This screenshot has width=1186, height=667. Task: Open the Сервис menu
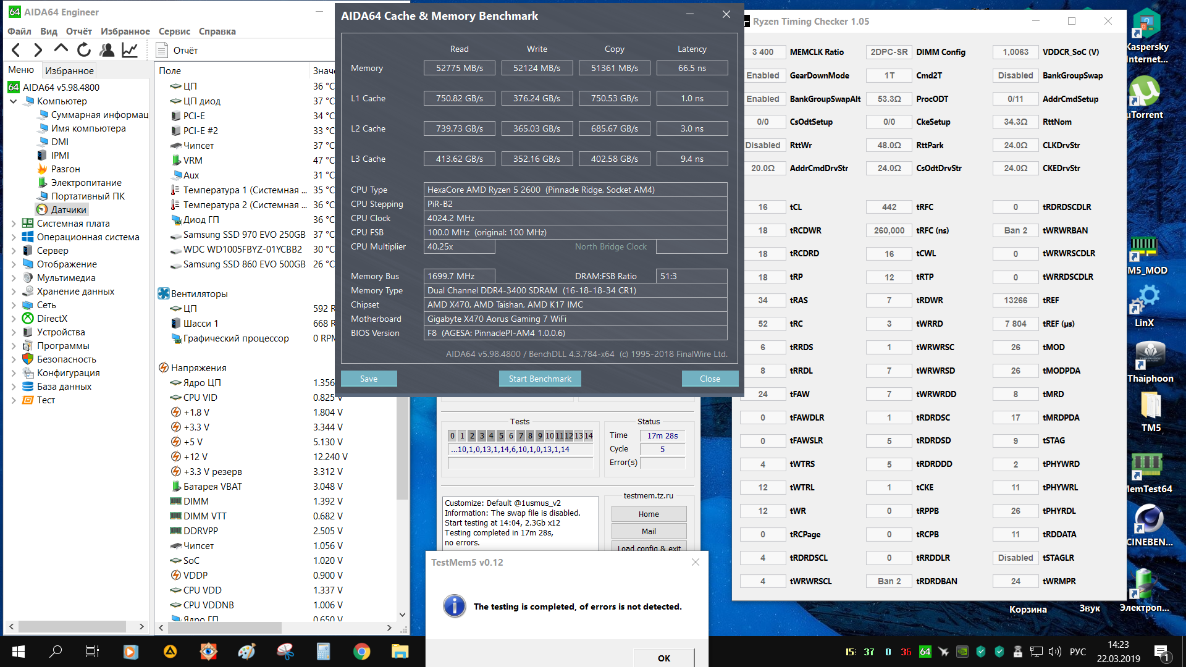click(x=174, y=31)
